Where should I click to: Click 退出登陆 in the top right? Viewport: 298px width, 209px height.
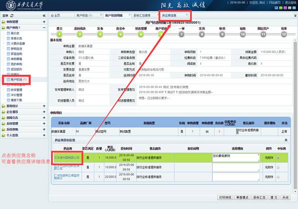(x=291, y=2)
